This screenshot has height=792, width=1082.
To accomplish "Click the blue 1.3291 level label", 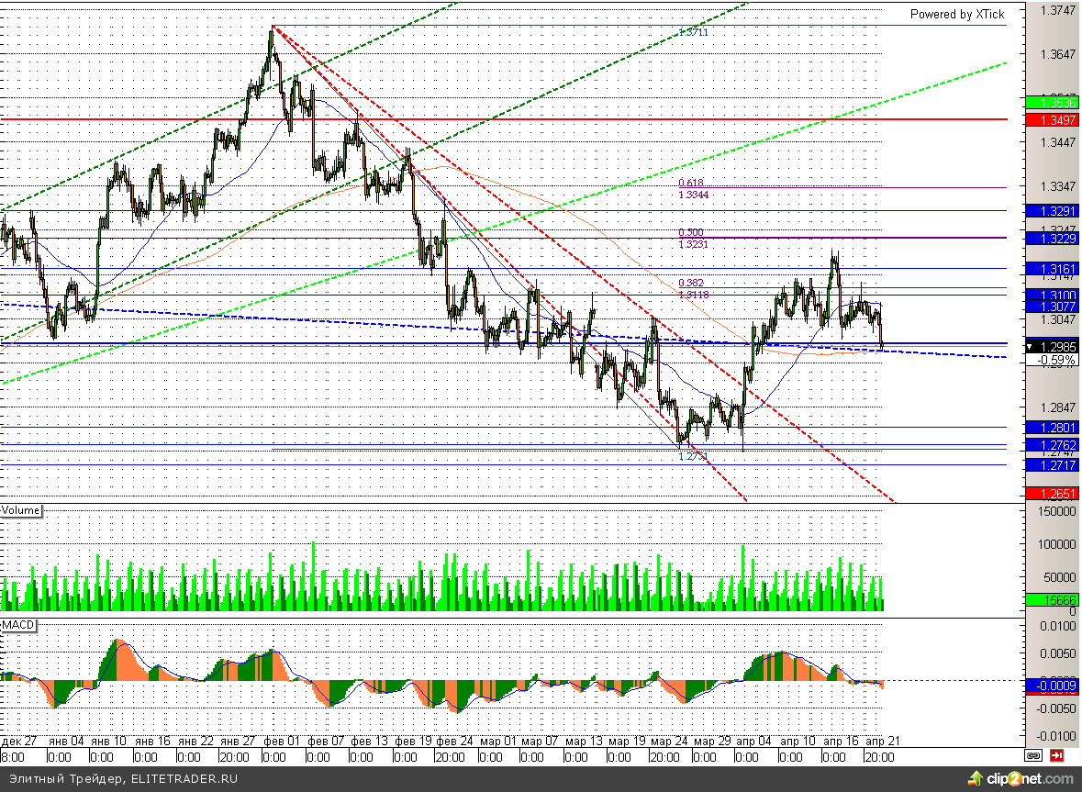I will point(1053,211).
